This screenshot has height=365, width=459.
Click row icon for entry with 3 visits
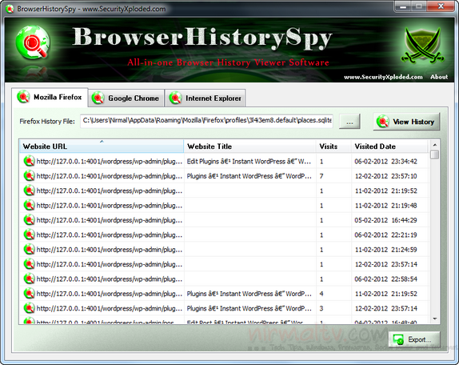(29, 308)
